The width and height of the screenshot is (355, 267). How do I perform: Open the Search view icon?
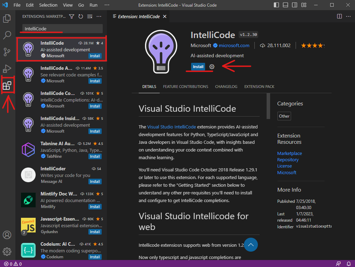click(x=7, y=35)
